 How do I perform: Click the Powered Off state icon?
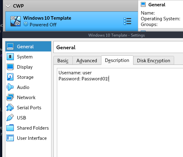(25, 24)
